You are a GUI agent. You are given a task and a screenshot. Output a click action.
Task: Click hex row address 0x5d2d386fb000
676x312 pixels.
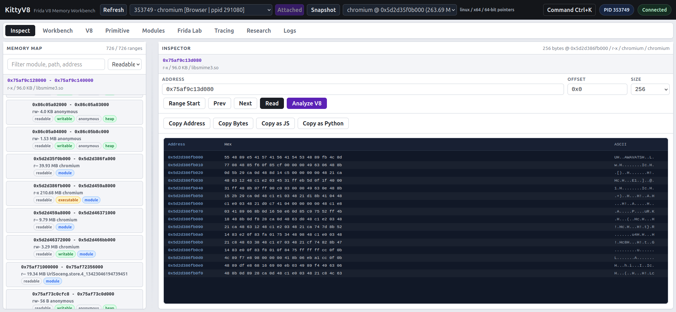(185, 157)
